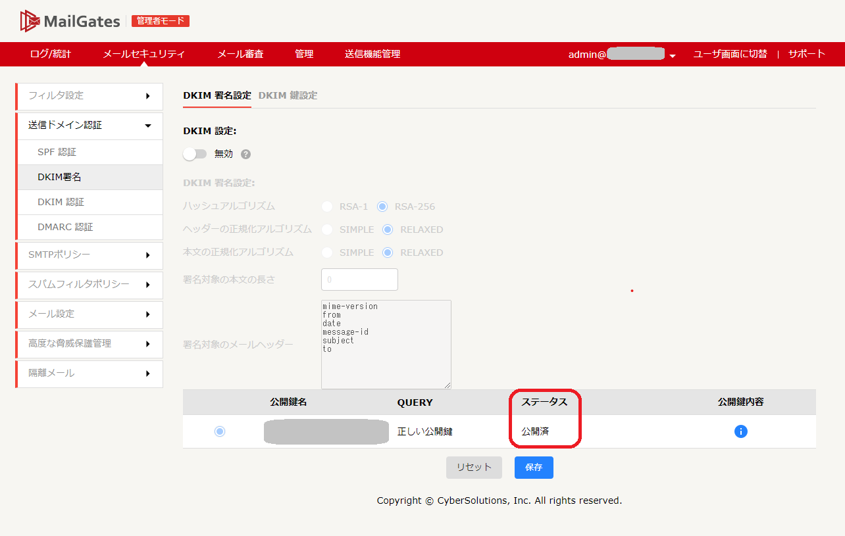Click the 公開鍵名 column header
Screen dimensions: 845x536
tap(288, 402)
